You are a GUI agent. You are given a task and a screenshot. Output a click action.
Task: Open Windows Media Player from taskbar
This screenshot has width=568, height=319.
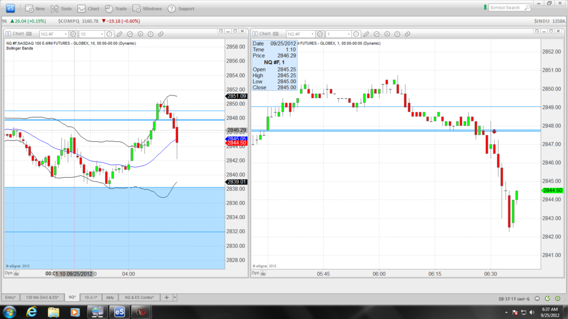(75, 312)
